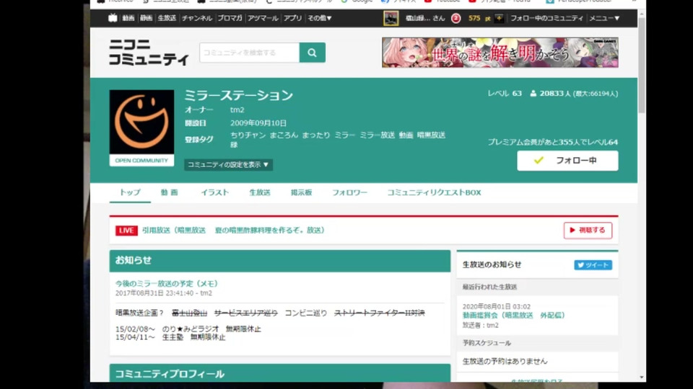Switch to the 動画 tab

point(169,192)
